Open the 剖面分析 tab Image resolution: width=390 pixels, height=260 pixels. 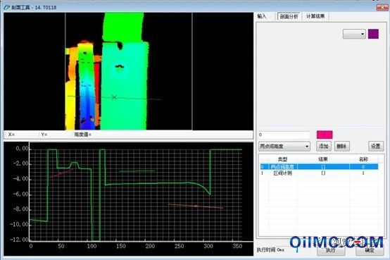tap(289, 16)
